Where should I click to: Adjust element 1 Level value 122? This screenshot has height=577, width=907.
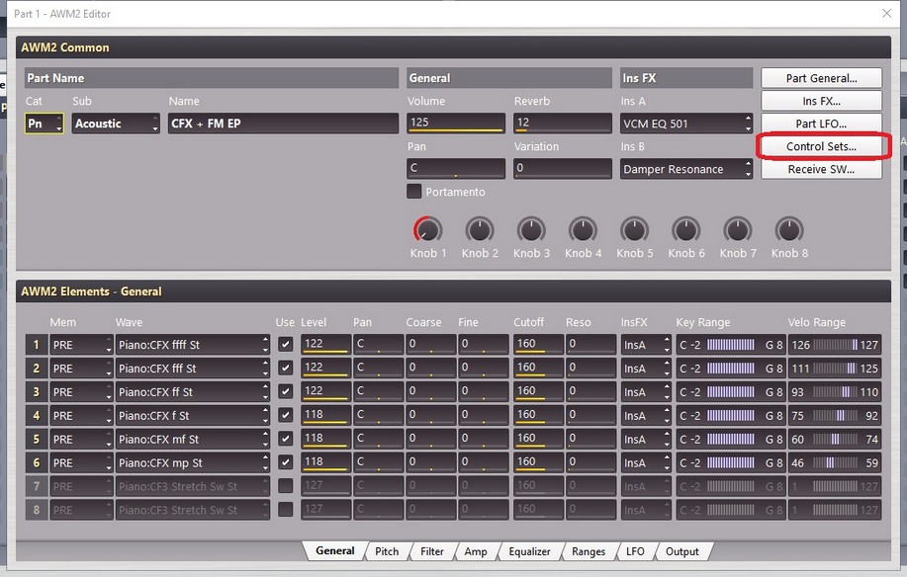coord(325,345)
